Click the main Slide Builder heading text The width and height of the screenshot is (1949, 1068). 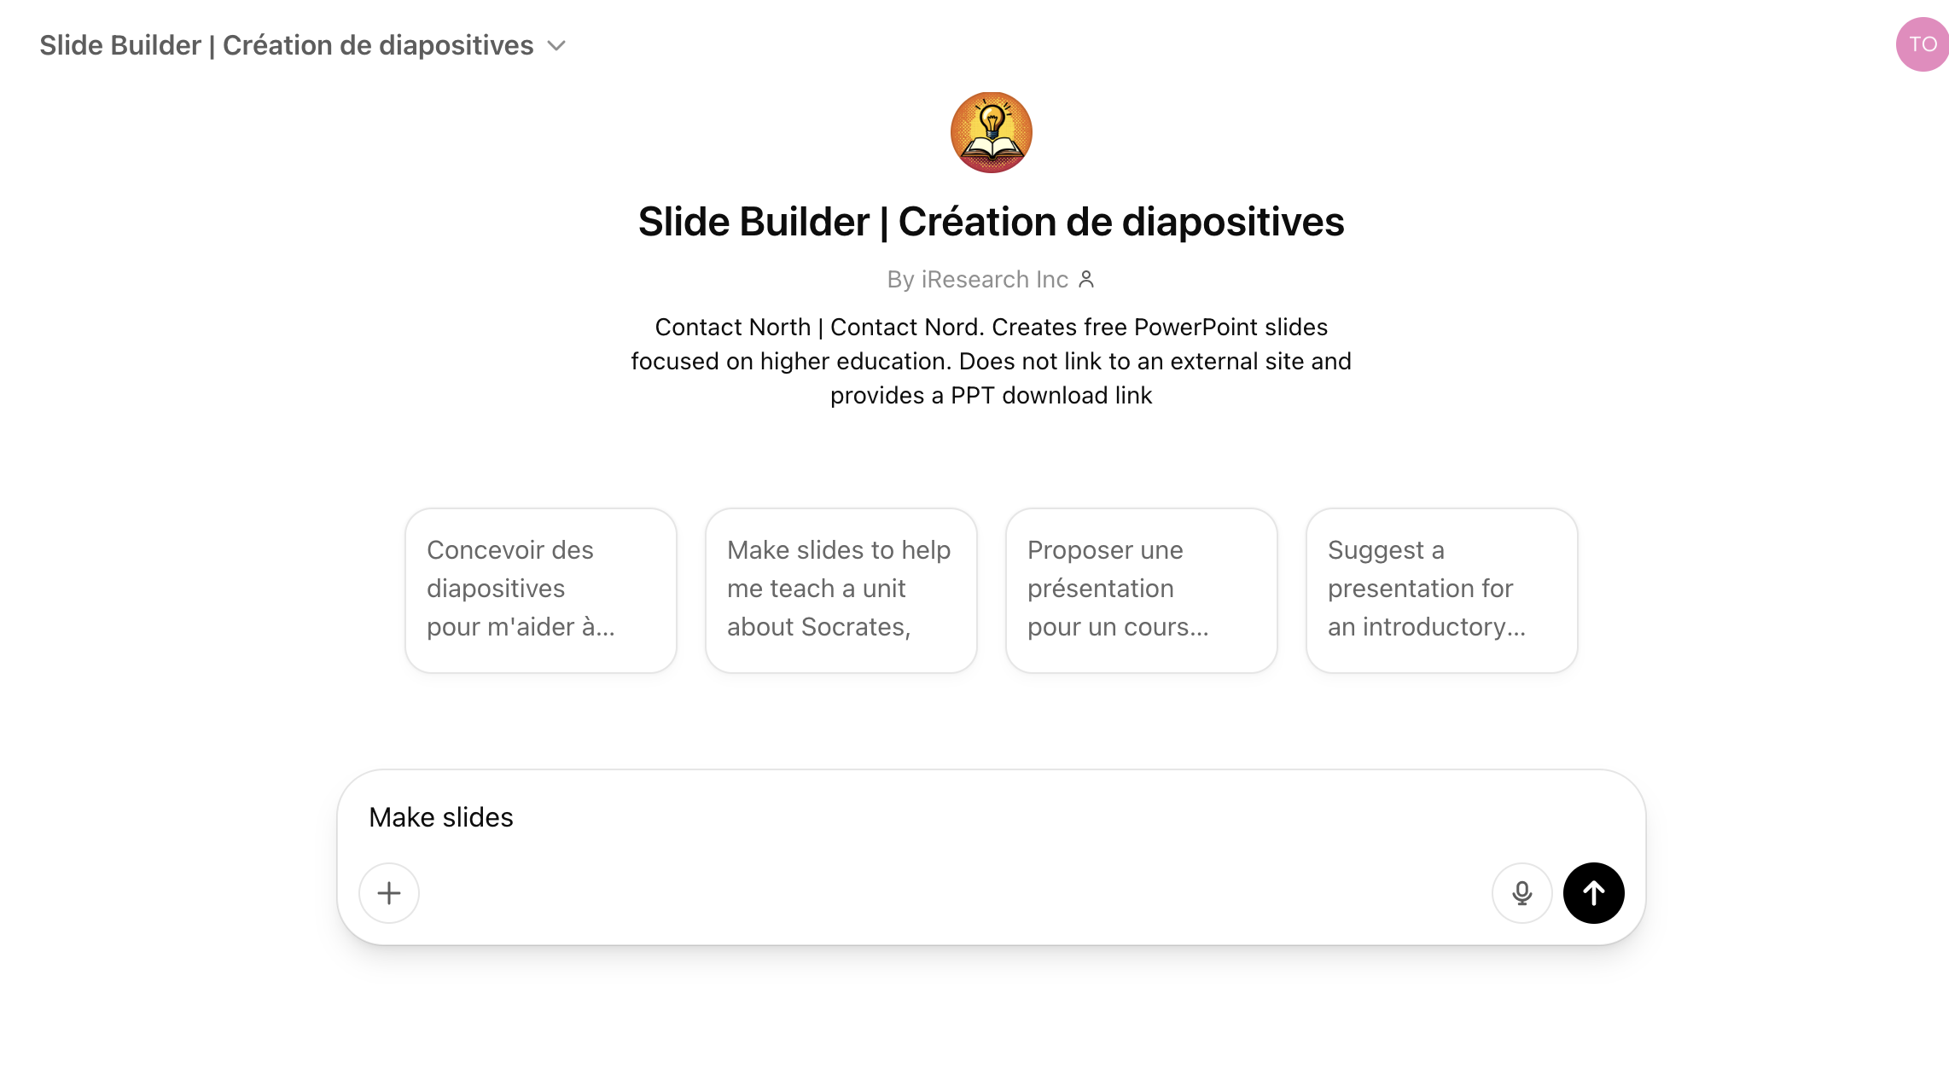[992, 222]
